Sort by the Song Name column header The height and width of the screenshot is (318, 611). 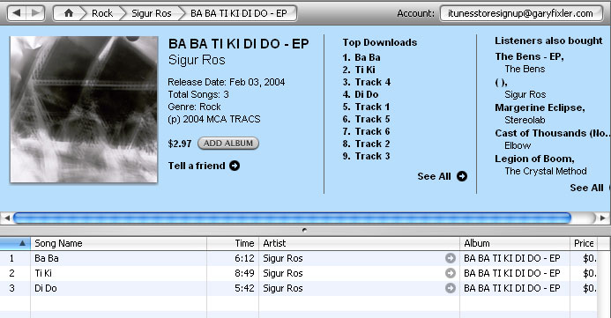[x=118, y=243]
